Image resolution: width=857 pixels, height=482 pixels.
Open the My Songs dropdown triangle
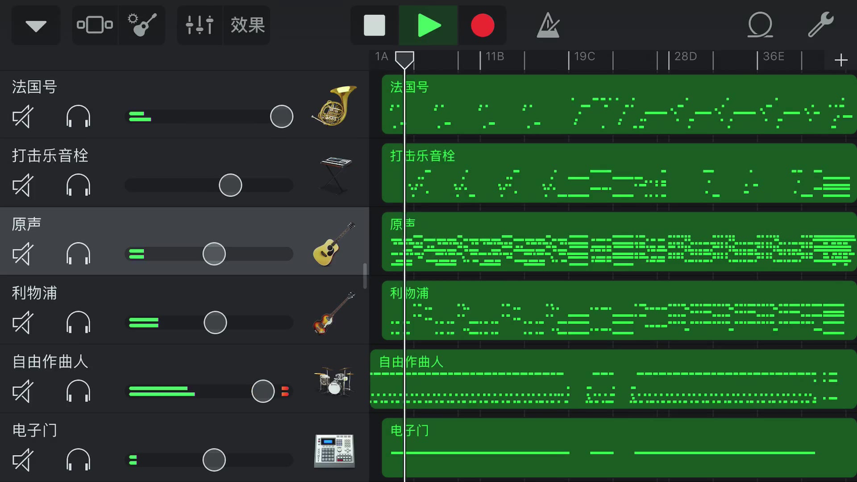tap(36, 25)
